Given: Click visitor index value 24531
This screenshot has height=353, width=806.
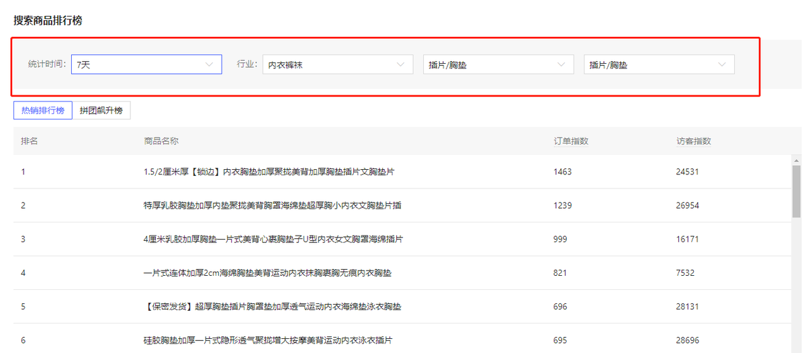Looking at the screenshot, I should (x=688, y=172).
